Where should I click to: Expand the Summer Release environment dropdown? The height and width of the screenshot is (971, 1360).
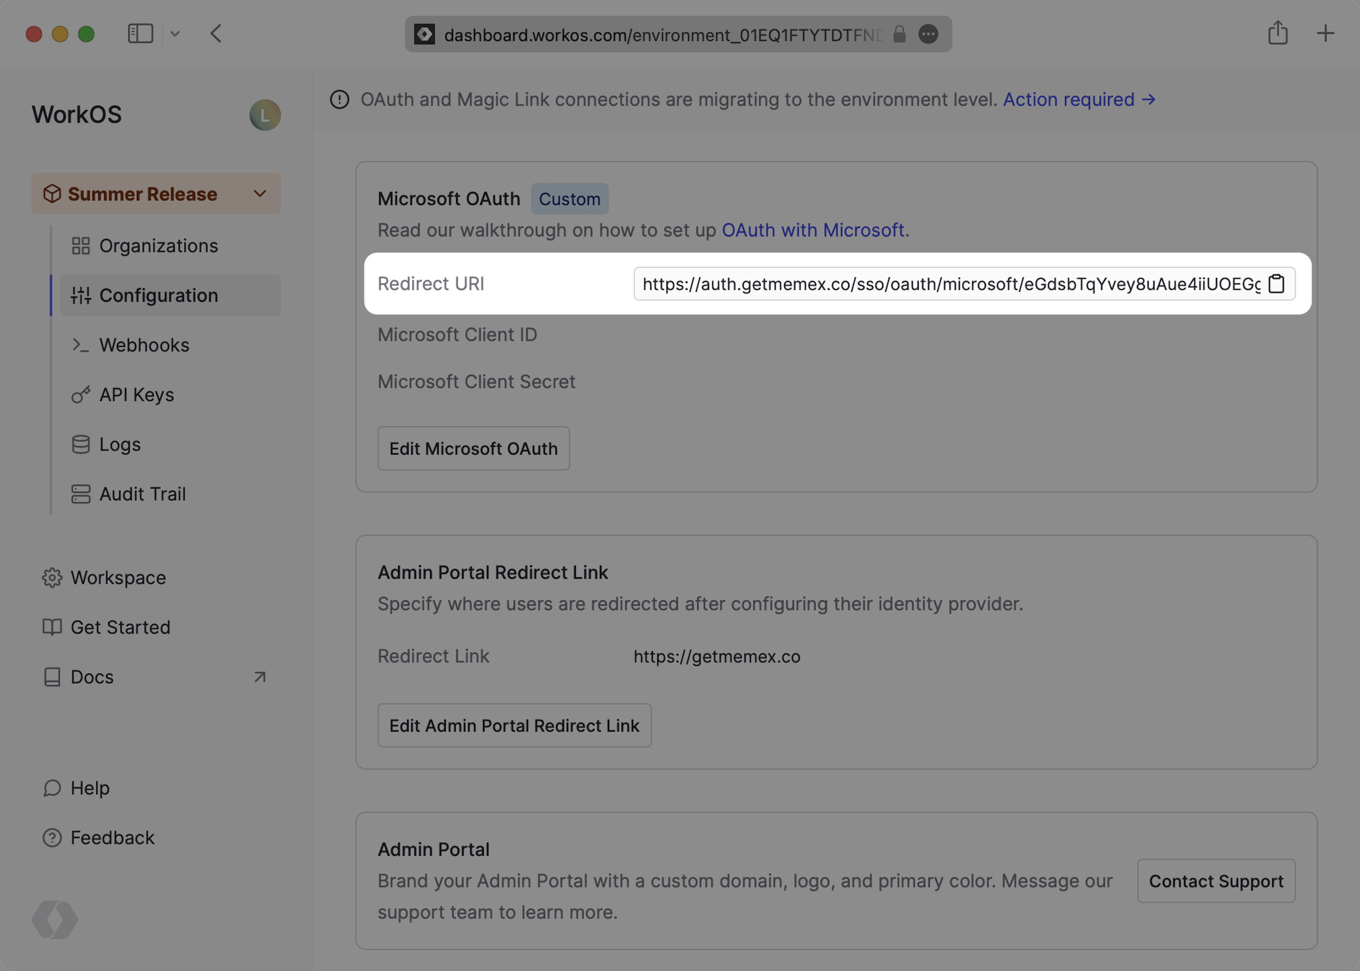click(x=260, y=194)
